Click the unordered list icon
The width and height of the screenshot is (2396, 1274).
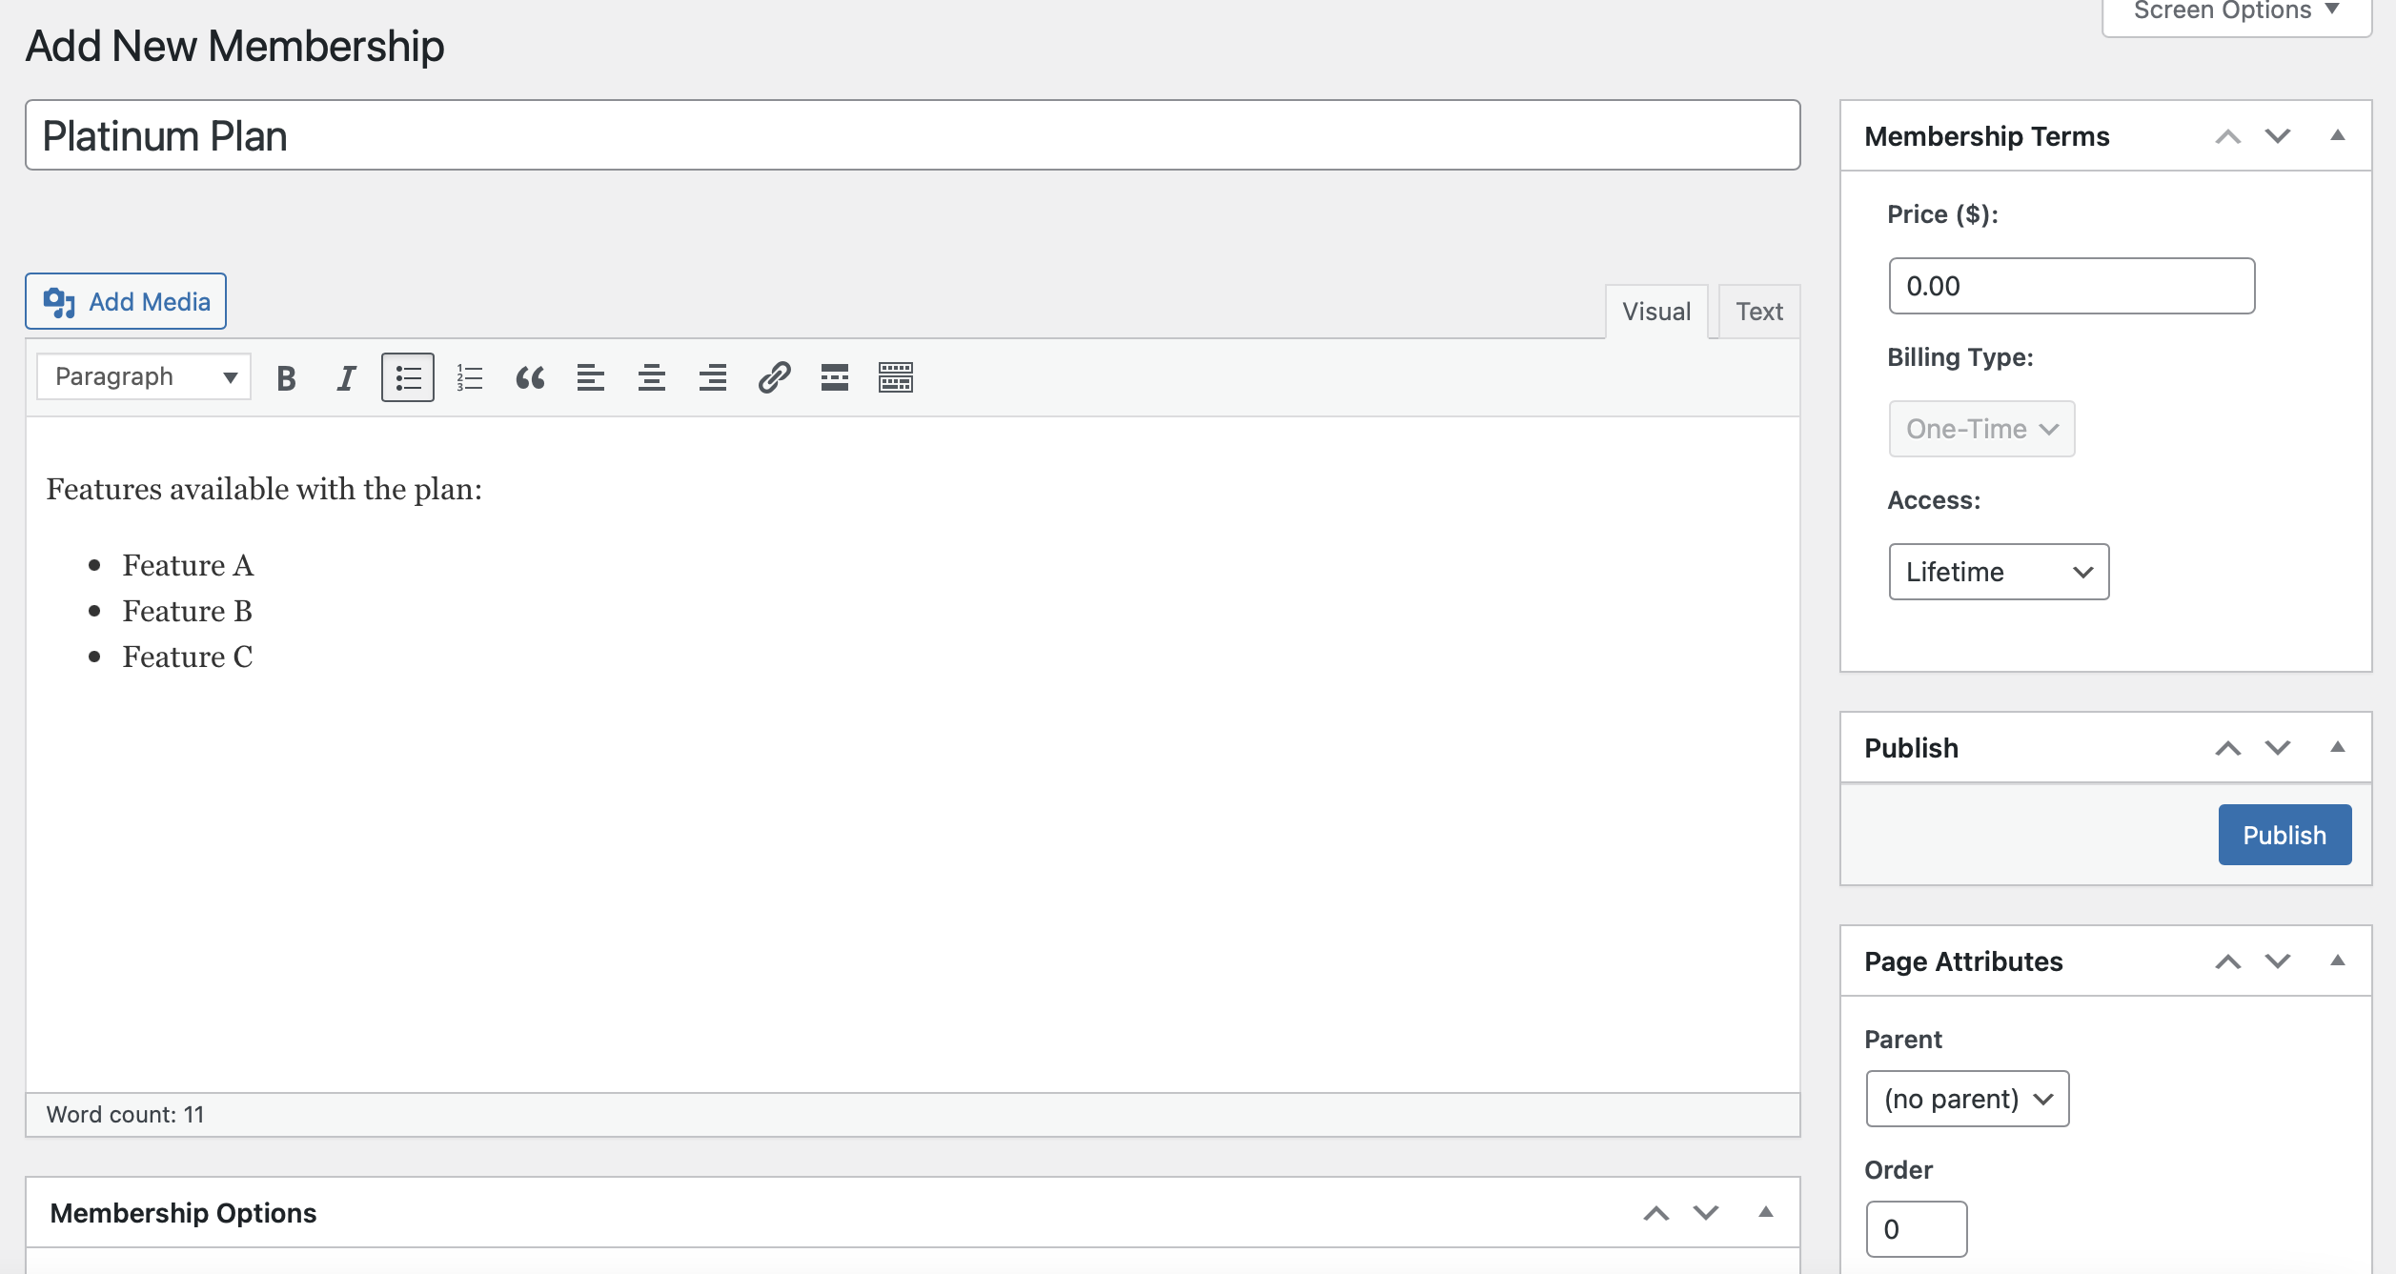coord(407,377)
